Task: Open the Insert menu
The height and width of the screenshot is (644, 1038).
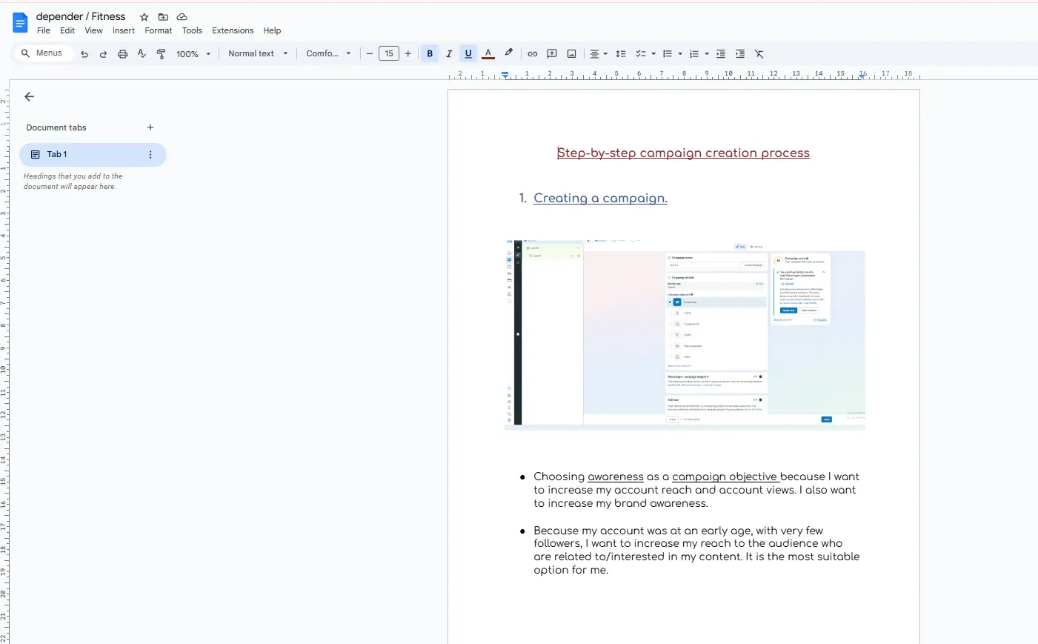Action: [x=124, y=31]
